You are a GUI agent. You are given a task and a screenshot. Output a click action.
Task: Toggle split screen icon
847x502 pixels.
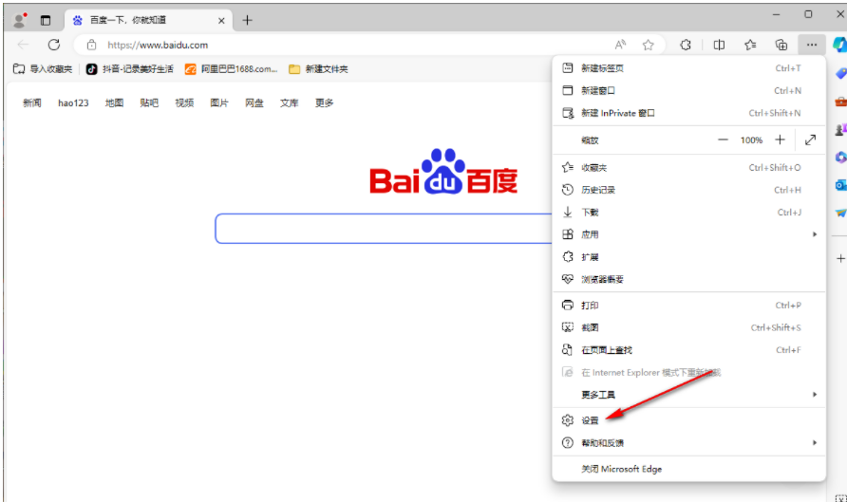[719, 45]
